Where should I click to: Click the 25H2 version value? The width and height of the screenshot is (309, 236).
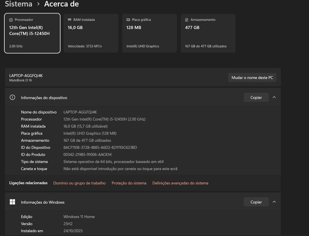(x=68, y=224)
